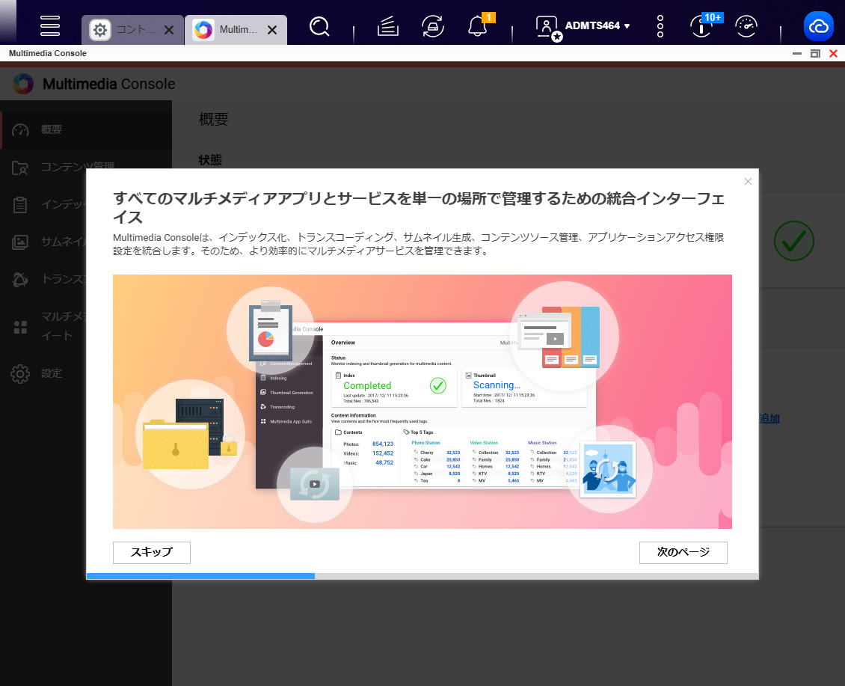
Task: Open the dashboard gauge icon
Action: pyautogui.click(x=746, y=26)
